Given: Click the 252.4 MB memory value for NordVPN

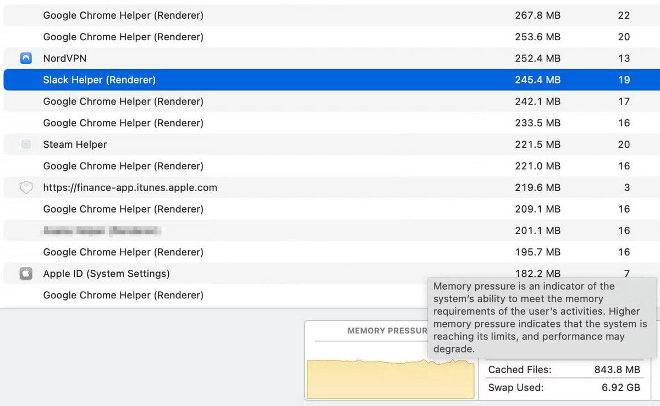Looking at the screenshot, I should (x=538, y=58).
